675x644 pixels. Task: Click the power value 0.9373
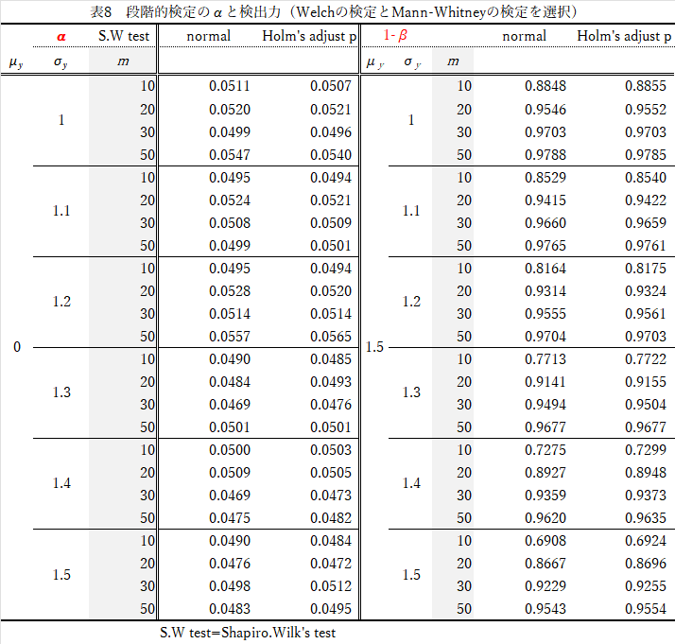(646, 496)
